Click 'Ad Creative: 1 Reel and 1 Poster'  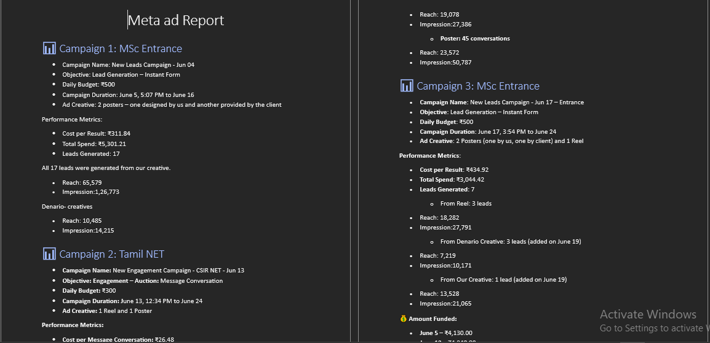[x=107, y=311]
